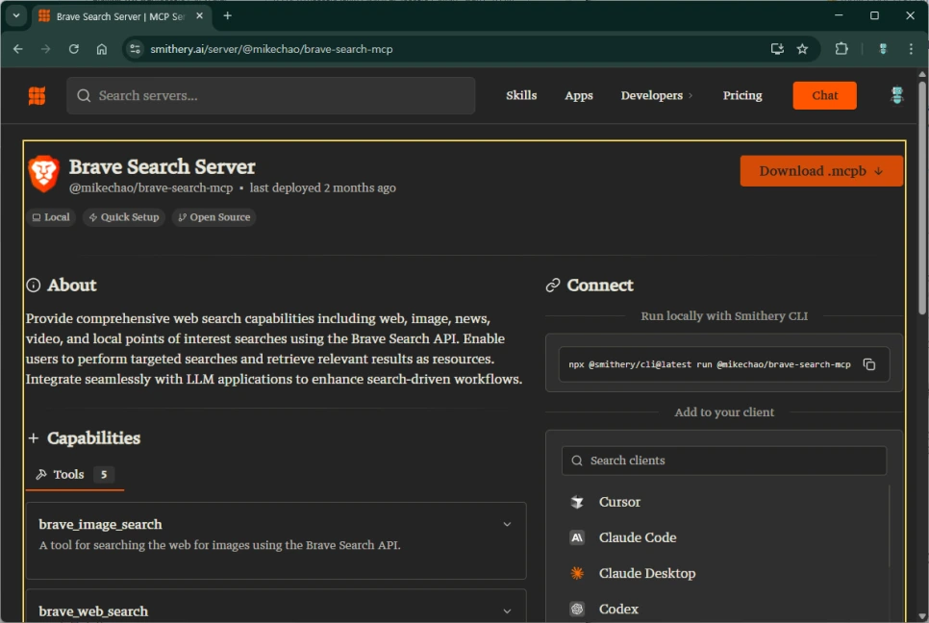Click the install app icon in address bar

click(777, 49)
